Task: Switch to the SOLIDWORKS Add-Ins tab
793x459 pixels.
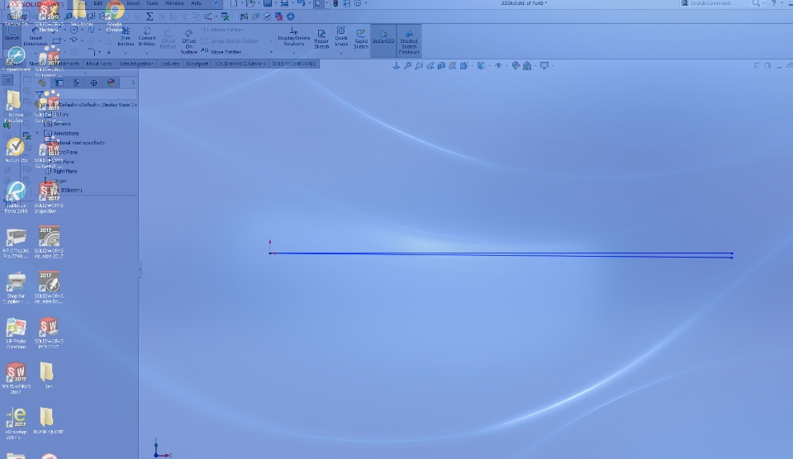Action: pyautogui.click(x=240, y=64)
